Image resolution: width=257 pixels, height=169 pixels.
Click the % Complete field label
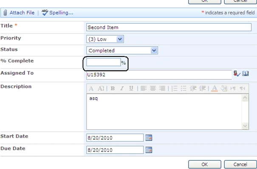coord(17,61)
